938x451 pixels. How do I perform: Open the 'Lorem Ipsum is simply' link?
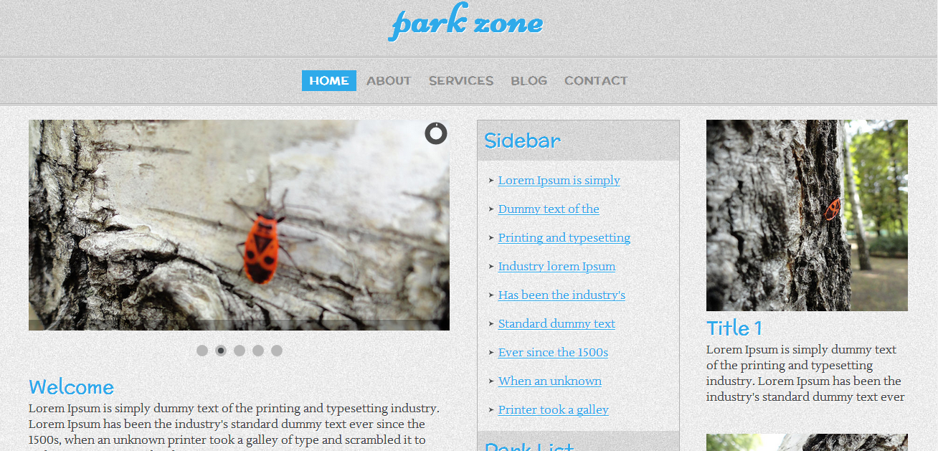pos(559,181)
